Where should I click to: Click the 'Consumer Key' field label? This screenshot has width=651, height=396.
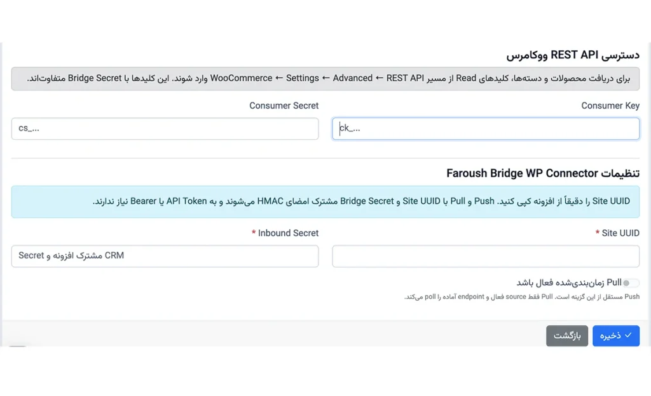tap(610, 106)
